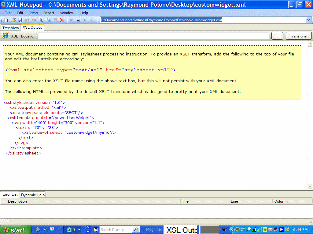The image size is (313, 234).
Task: Open the Excel taskbar group dropdown
Action: [79, 230]
